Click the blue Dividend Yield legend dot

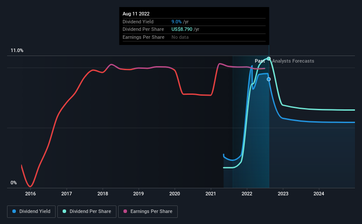coord(14,211)
